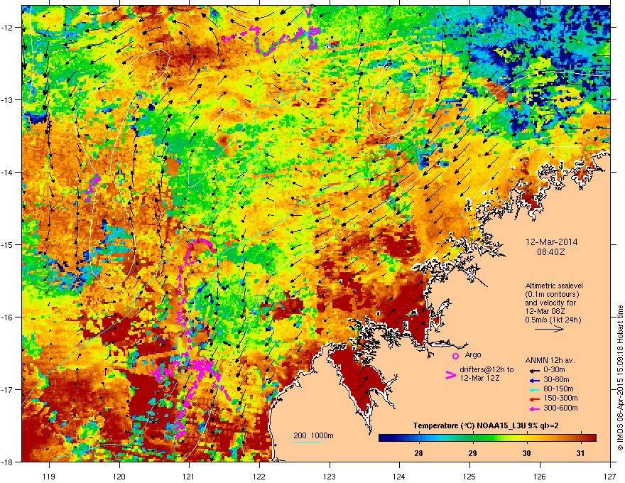Click the latitude axis label -13
The height and width of the screenshot is (483, 625).
point(7,99)
